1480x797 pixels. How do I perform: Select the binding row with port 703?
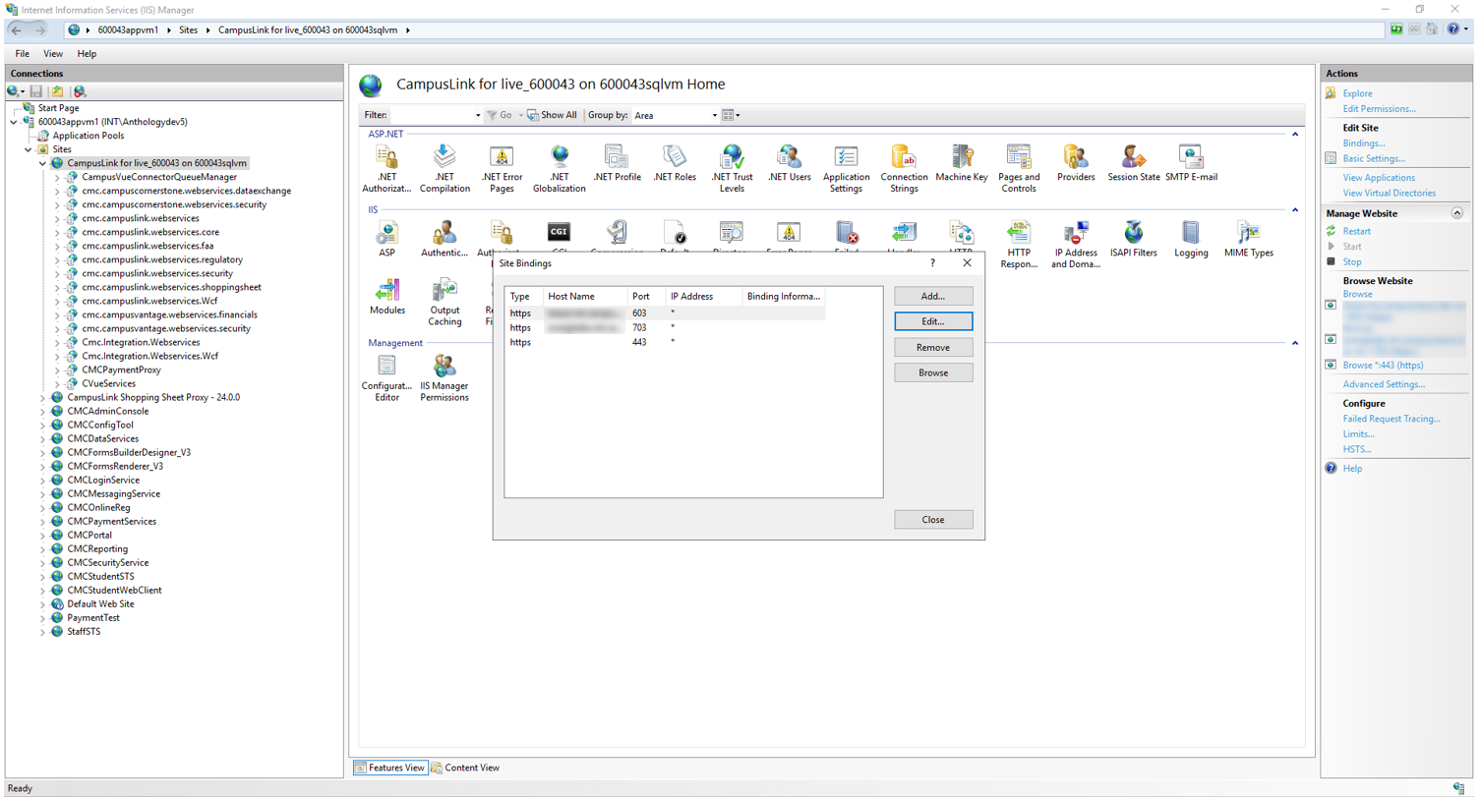(x=665, y=327)
